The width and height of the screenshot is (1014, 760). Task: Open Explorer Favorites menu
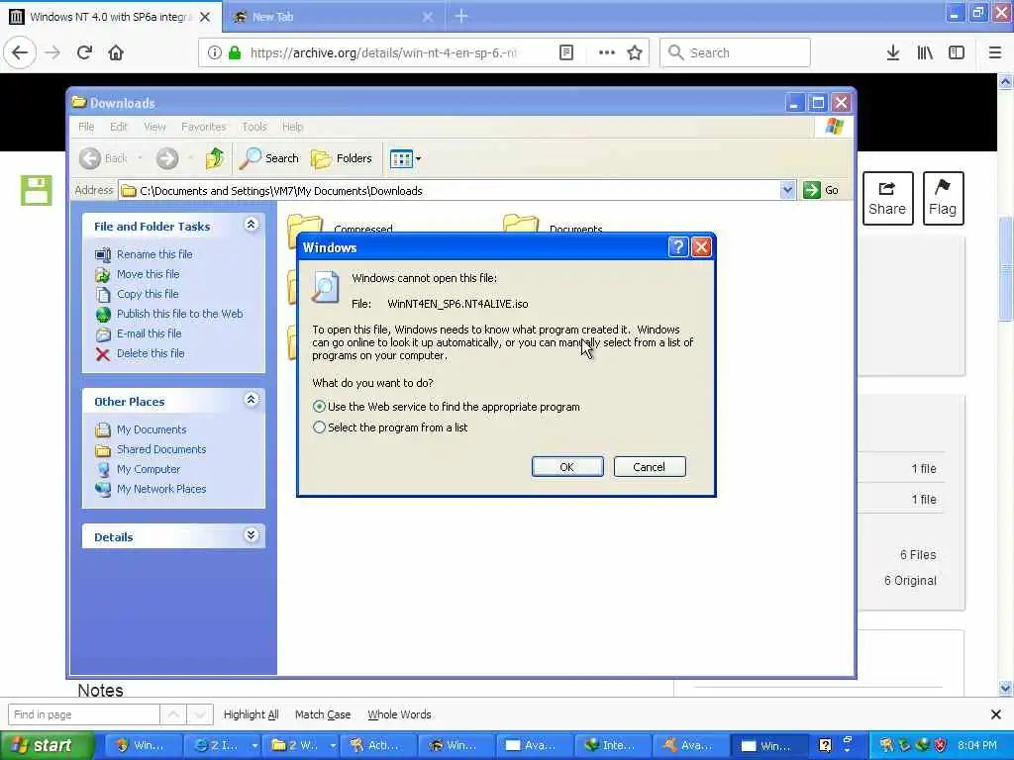click(x=204, y=127)
